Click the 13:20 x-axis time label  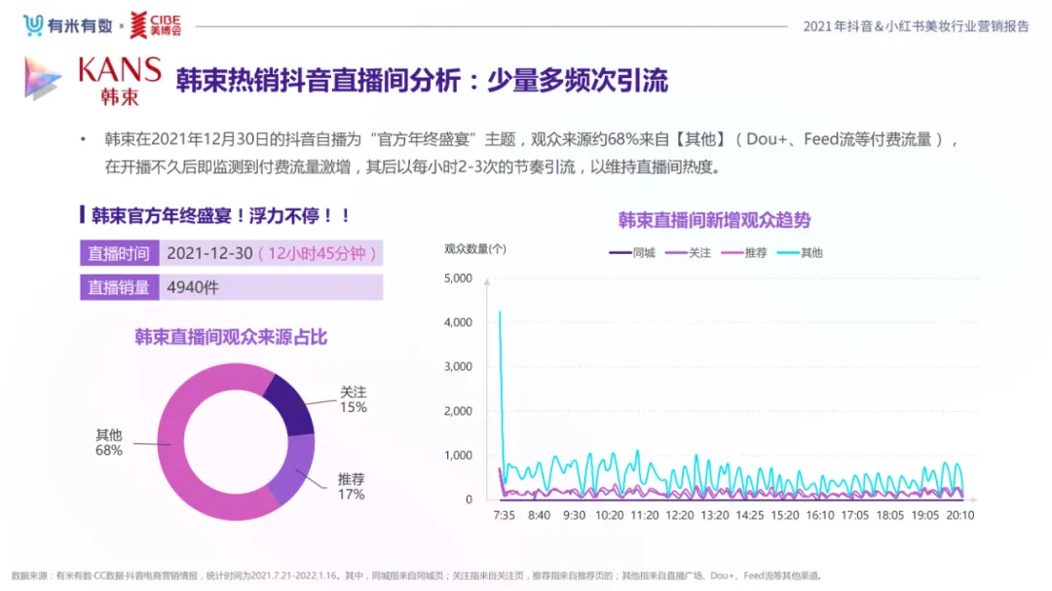click(x=715, y=515)
